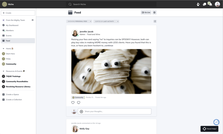Open the Showing Personal Feed dropdown
223x134 pixels.
point(79,21)
